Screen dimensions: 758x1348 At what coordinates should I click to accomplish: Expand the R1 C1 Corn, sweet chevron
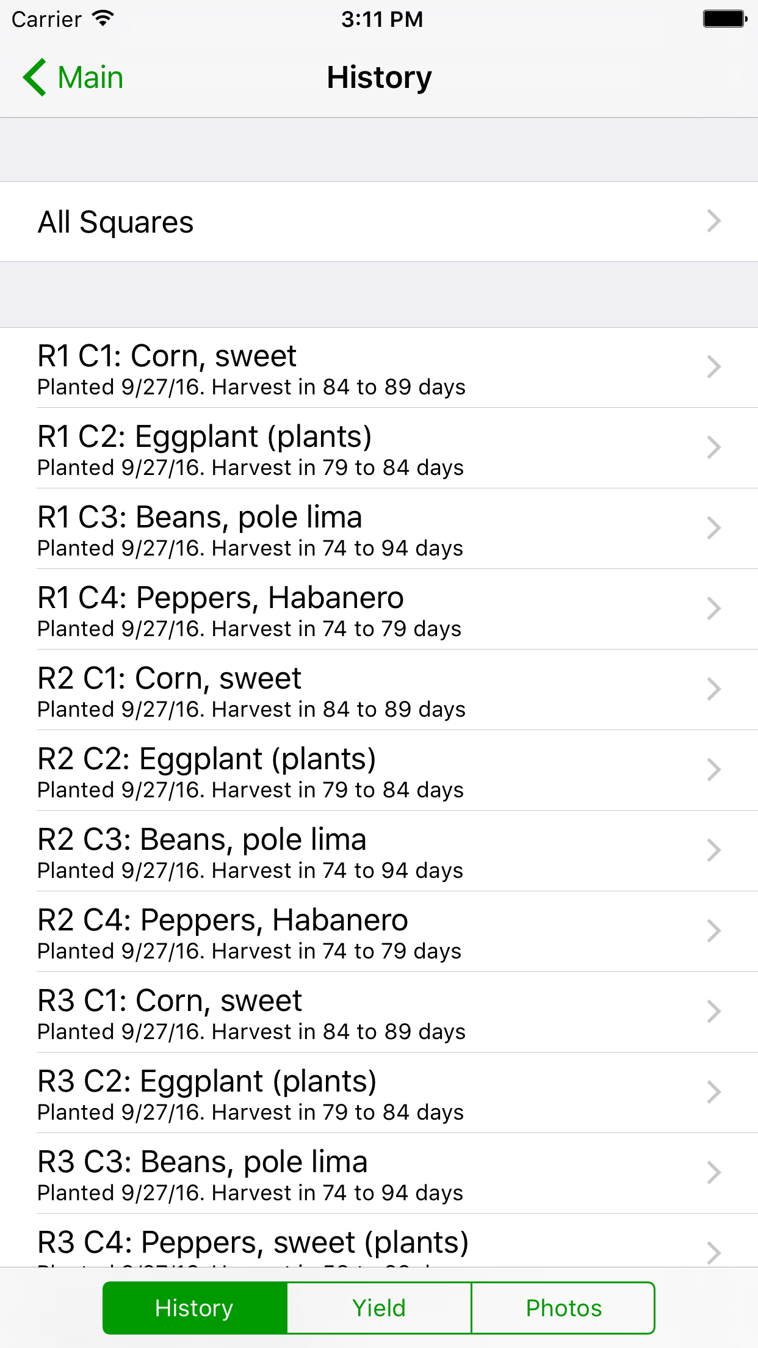(x=713, y=367)
